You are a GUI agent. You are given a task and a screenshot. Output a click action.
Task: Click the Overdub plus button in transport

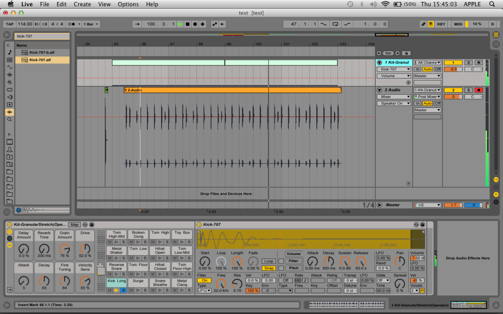click(202, 24)
